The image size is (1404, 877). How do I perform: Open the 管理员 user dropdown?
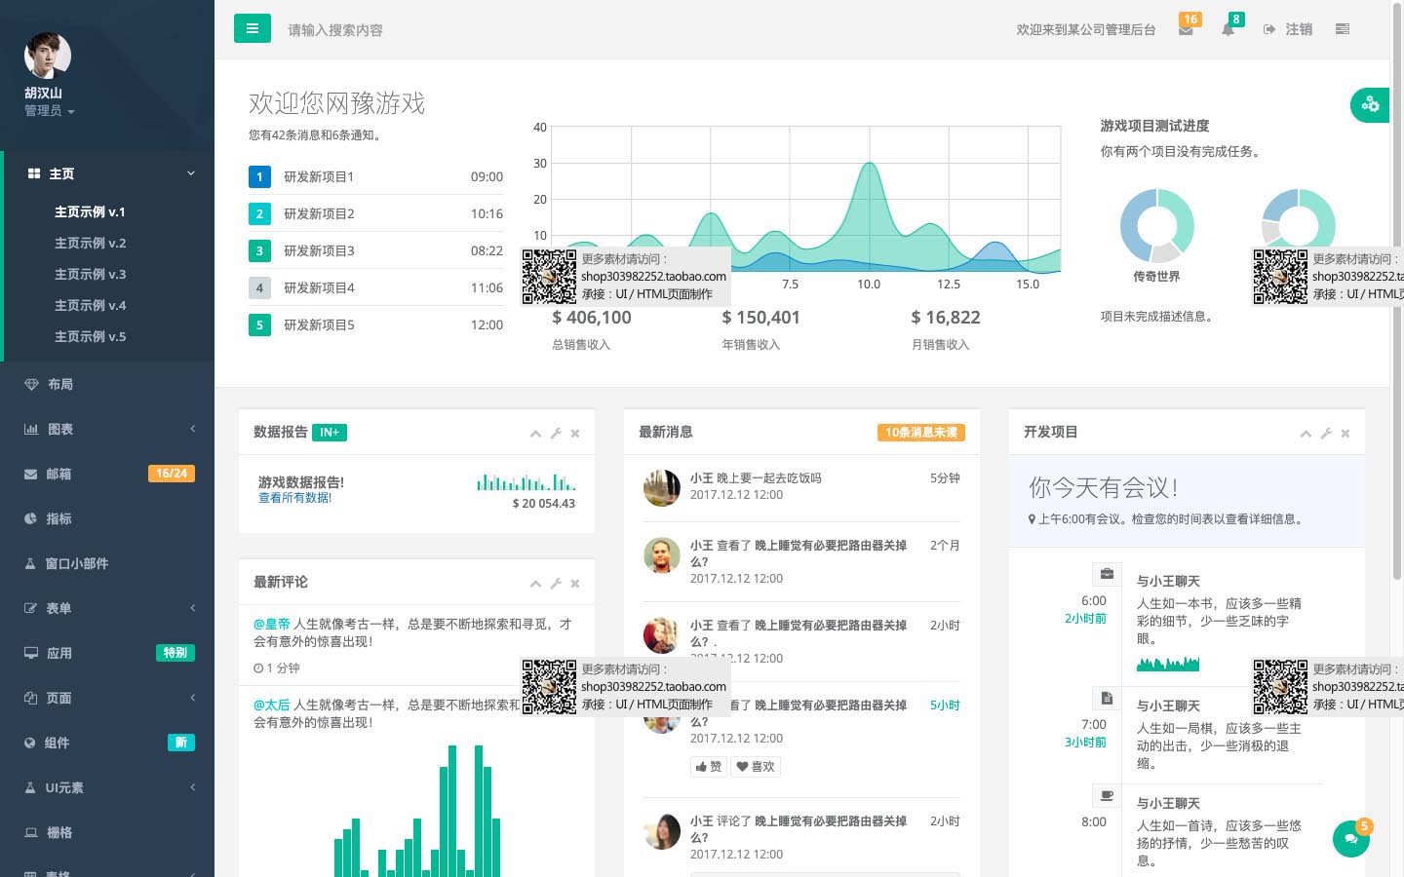tap(49, 111)
